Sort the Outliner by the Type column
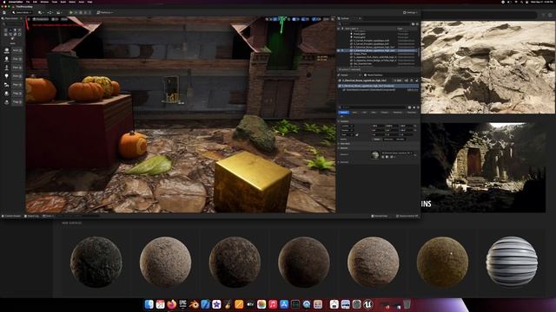This screenshot has height=312, width=556. (x=400, y=29)
